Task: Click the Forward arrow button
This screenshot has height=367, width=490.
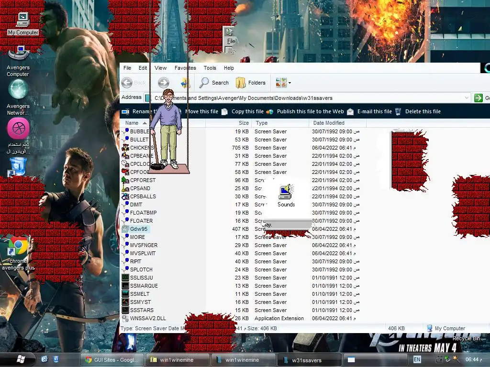Action: (x=164, y=83)
